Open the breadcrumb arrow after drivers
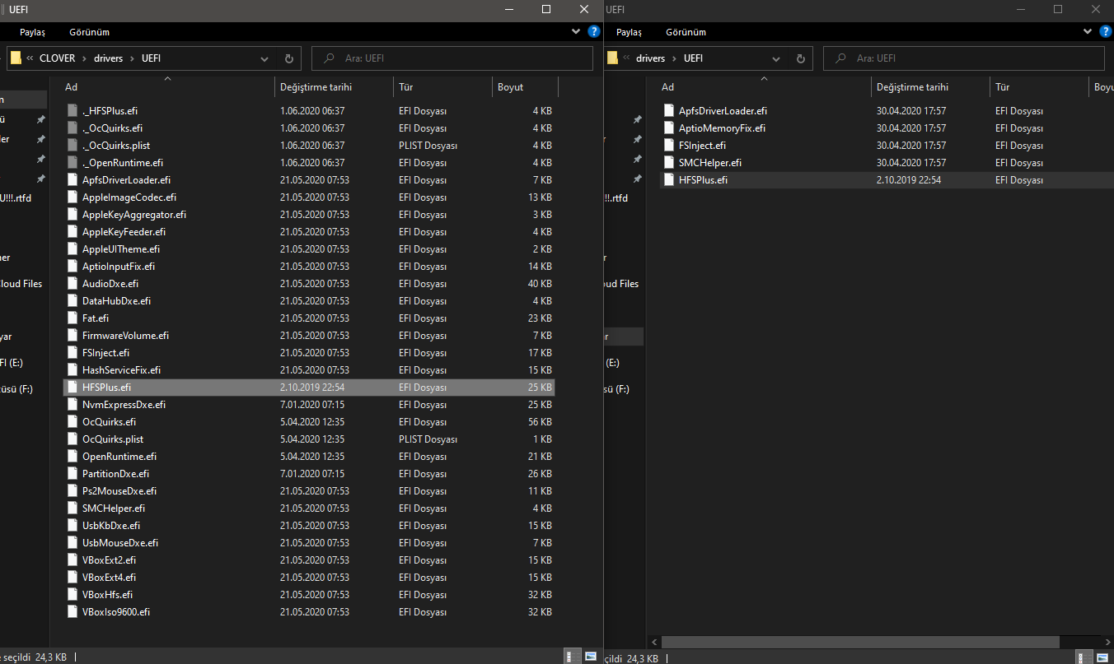1114x664 pixels. 132,58
